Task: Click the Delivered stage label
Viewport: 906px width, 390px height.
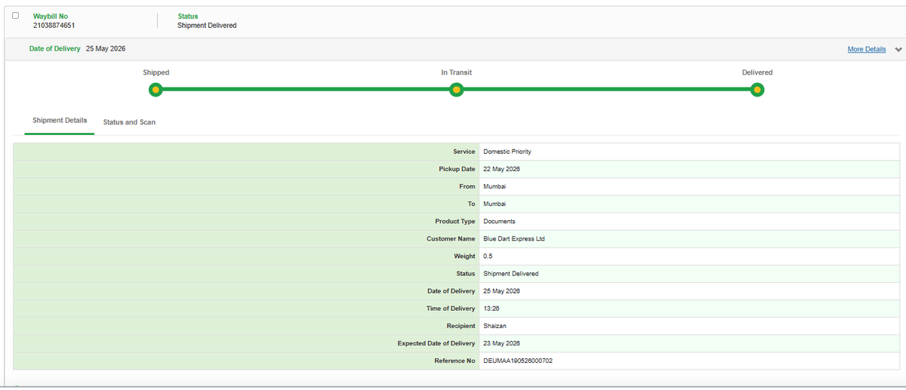Action: (x=757, y=72)
